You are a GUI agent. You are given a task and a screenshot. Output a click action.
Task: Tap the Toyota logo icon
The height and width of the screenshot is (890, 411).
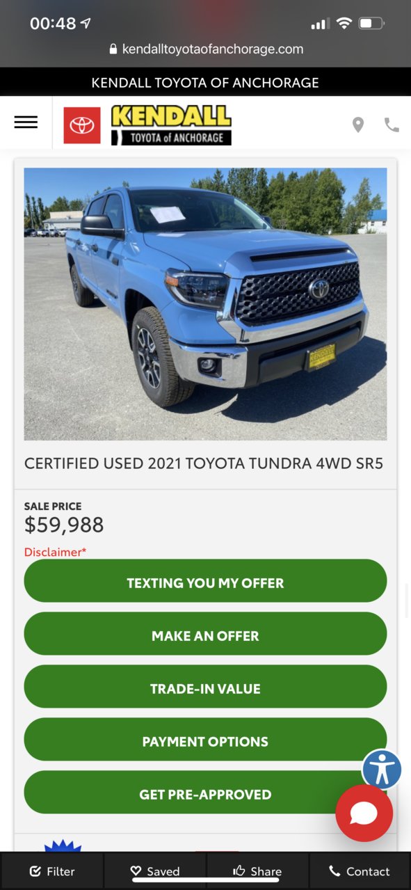coord(82,125)
